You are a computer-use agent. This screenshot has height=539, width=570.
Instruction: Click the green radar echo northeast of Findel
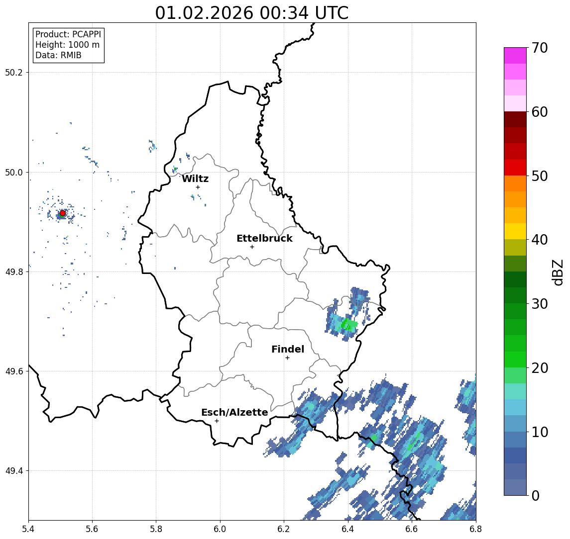point(348,324)
